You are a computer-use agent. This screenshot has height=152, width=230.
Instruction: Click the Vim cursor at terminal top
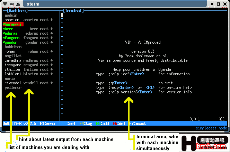click(x=62, y=15)
